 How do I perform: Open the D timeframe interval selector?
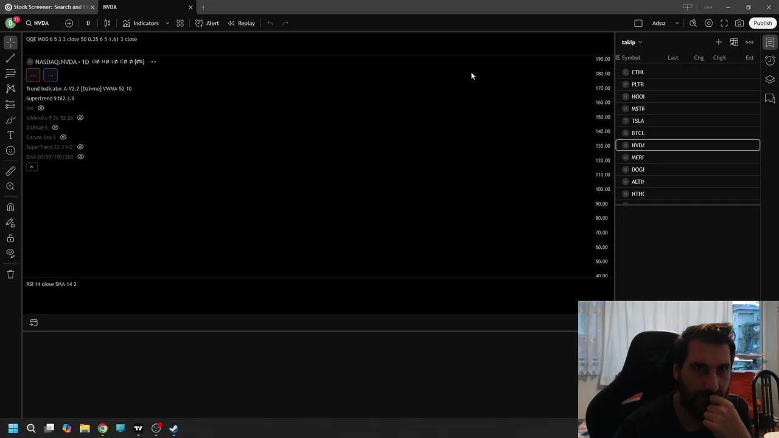tap(88, 23)
